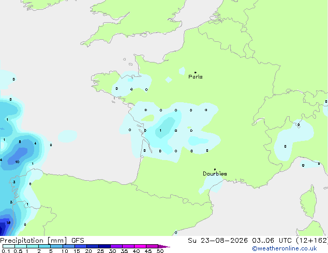Click the weatheronline.co.uk copyright link
The image size is (328, 253).
click(284, 248)
